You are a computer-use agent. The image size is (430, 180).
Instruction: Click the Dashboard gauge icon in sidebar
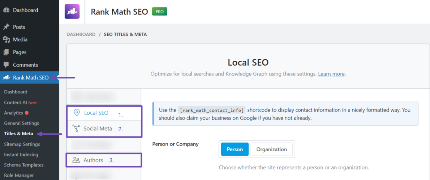(x=6, y=10)
